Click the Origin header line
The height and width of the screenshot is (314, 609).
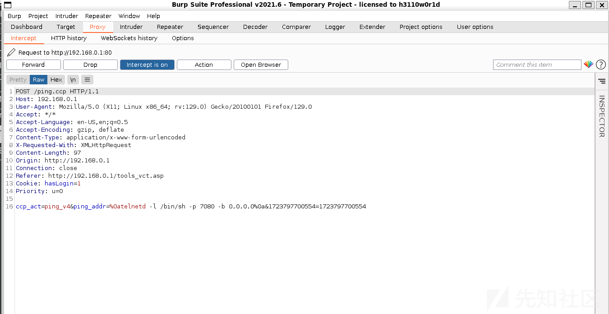pyautogui.click(x=63, y=161)
